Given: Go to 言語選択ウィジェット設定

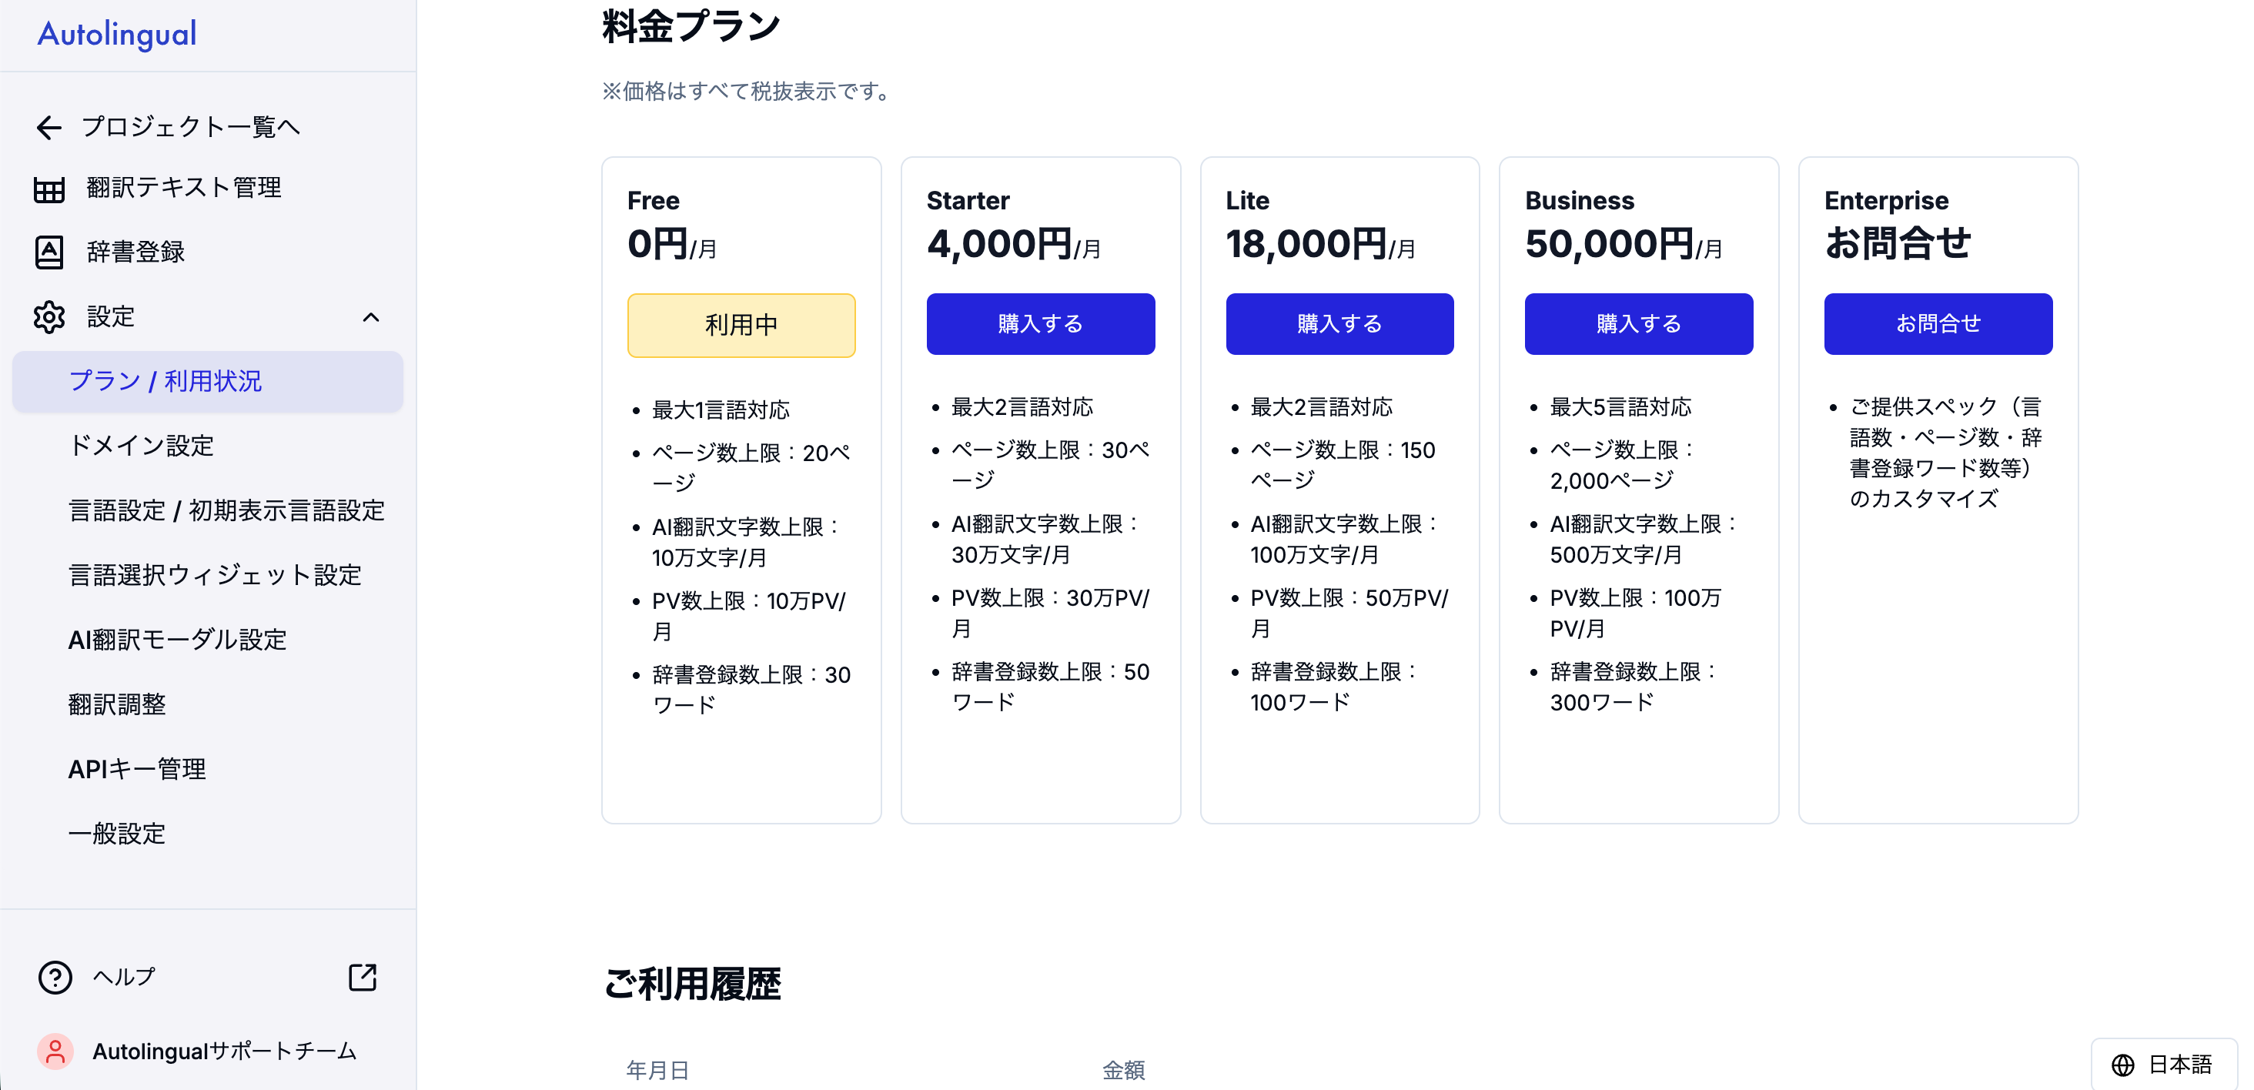Looking at the screenshot, I should click(x=214, y=575).
